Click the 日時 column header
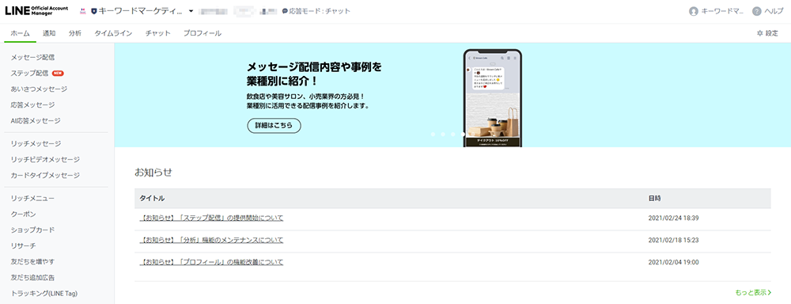The width and height of the screenshot is (791, 304). [654, 199]
